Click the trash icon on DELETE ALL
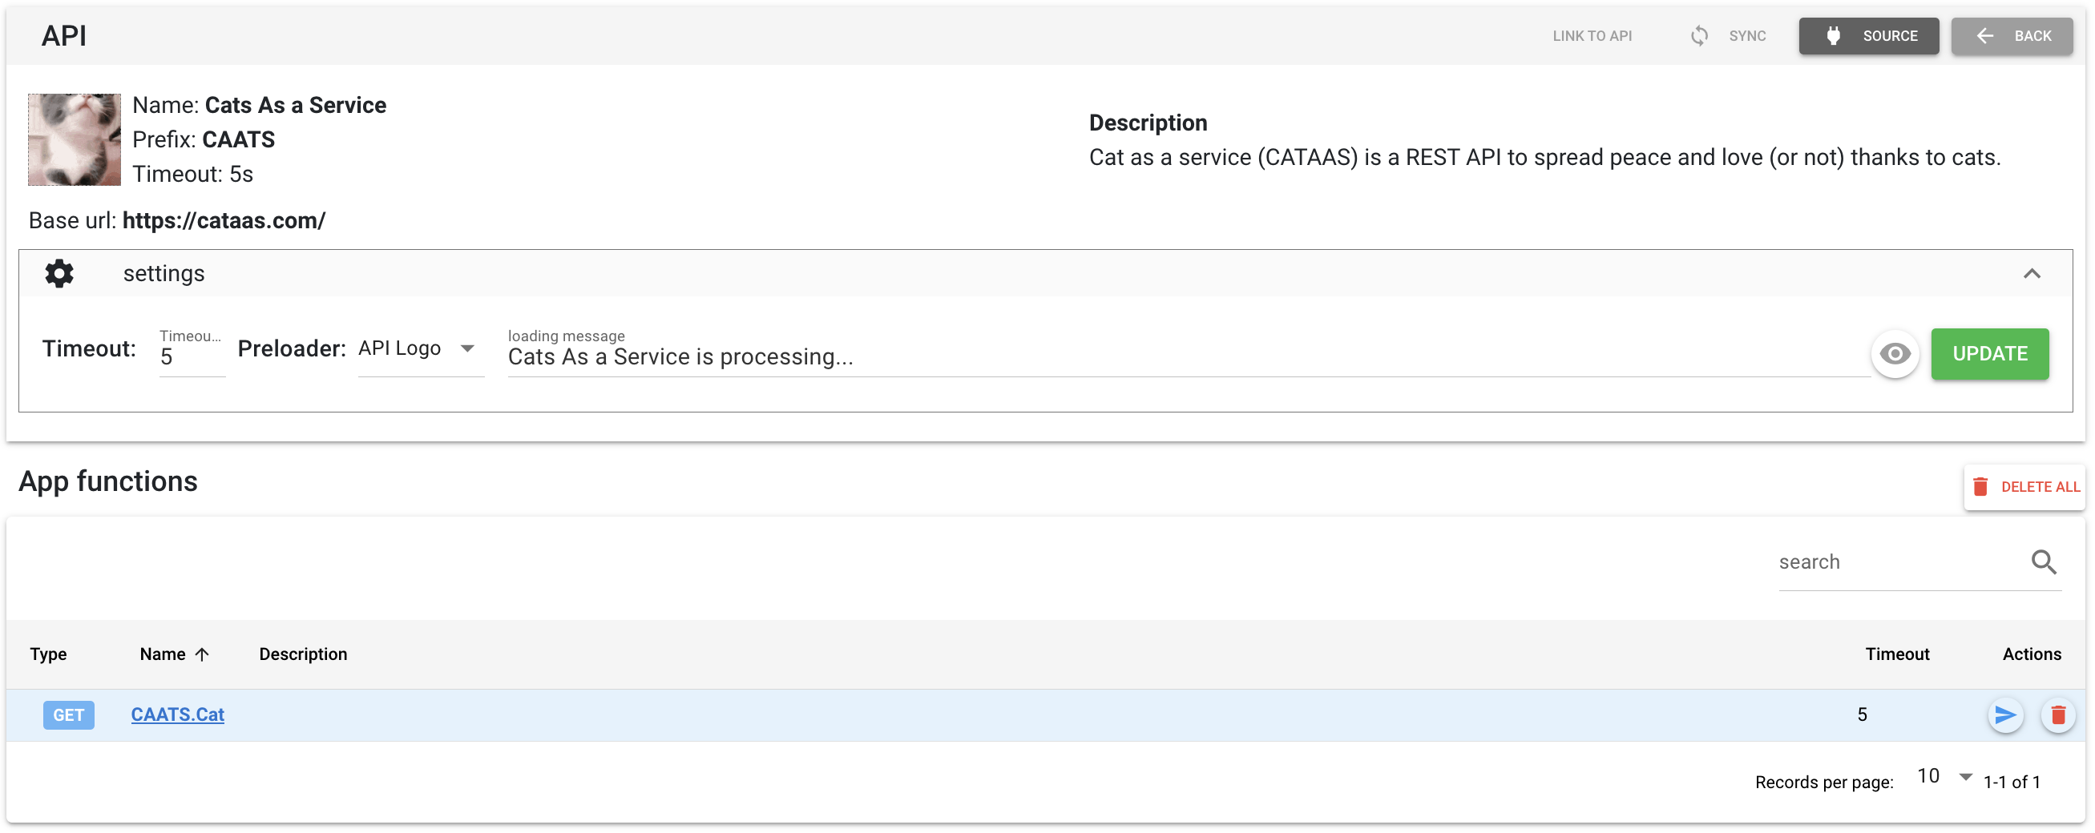Screen dimensions: 2095x833 [x=1980, y=487]
